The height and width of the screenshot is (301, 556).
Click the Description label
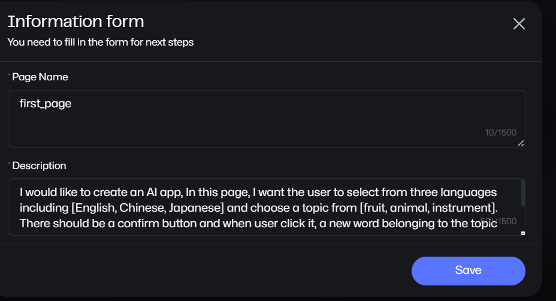click(x=39, y=165)
